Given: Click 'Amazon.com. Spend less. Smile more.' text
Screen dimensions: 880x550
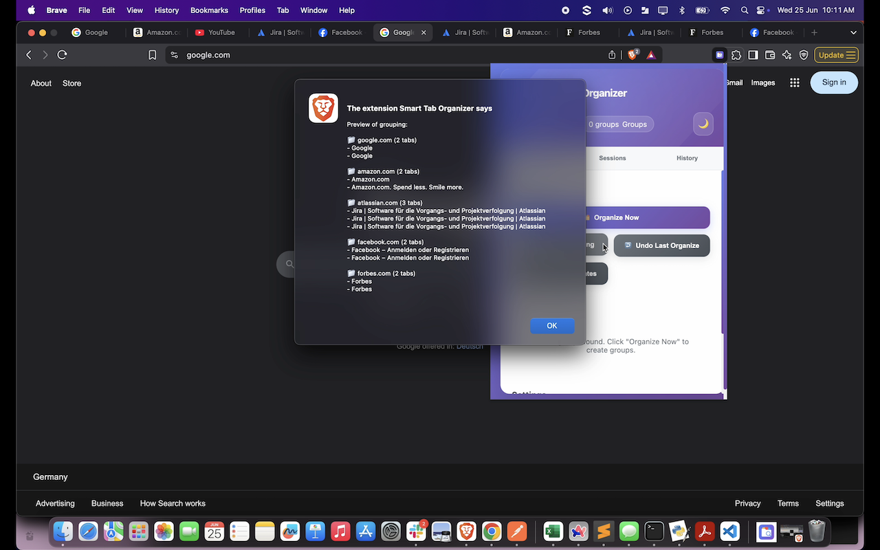Looking at the screenshot, I should tap(407, 187).
